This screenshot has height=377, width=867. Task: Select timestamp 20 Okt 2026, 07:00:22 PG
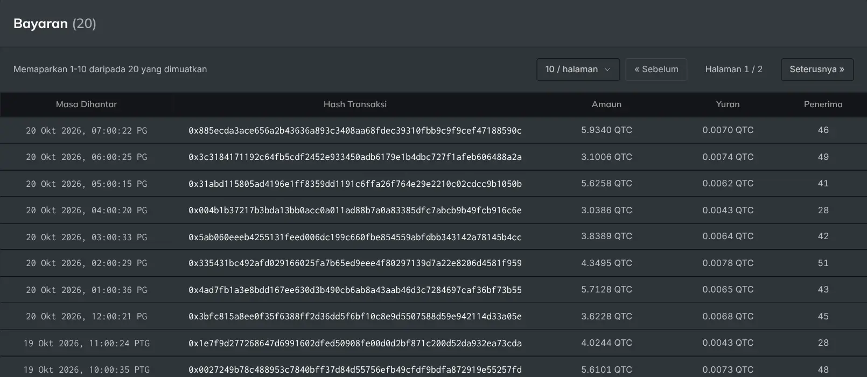click(86, 130)
